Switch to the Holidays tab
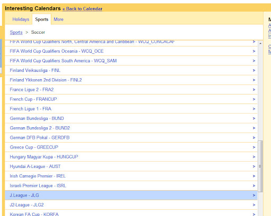The height and width of the screenshot is (216, 271). [x=21, y=20]
